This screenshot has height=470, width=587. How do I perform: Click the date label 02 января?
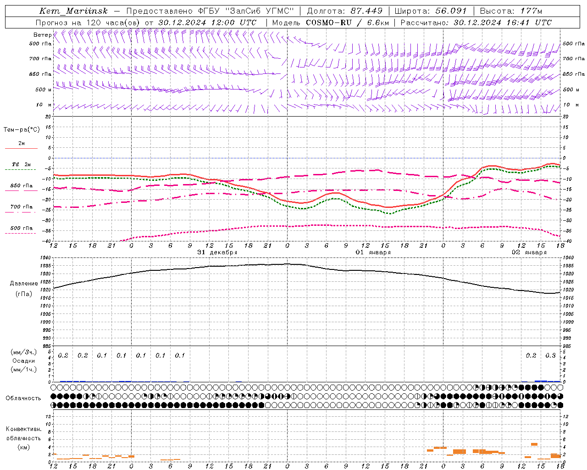[x=529, y=252]
